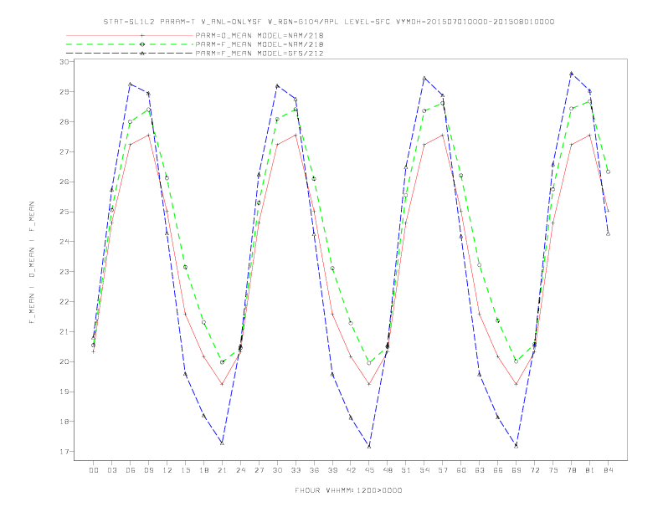The width and height of the screenshot is (663, 512).
Task: Click y-axis tick label 30
Action: pyautogui.click(x=64, y=62)
